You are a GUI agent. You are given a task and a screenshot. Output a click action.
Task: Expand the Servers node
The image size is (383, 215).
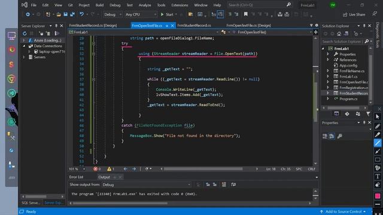24,57
